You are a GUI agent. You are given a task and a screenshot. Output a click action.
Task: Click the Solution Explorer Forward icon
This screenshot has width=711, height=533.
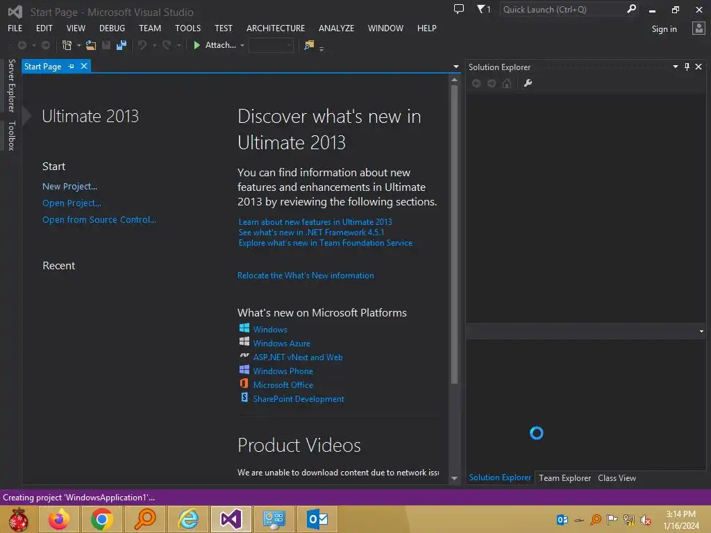492,83
